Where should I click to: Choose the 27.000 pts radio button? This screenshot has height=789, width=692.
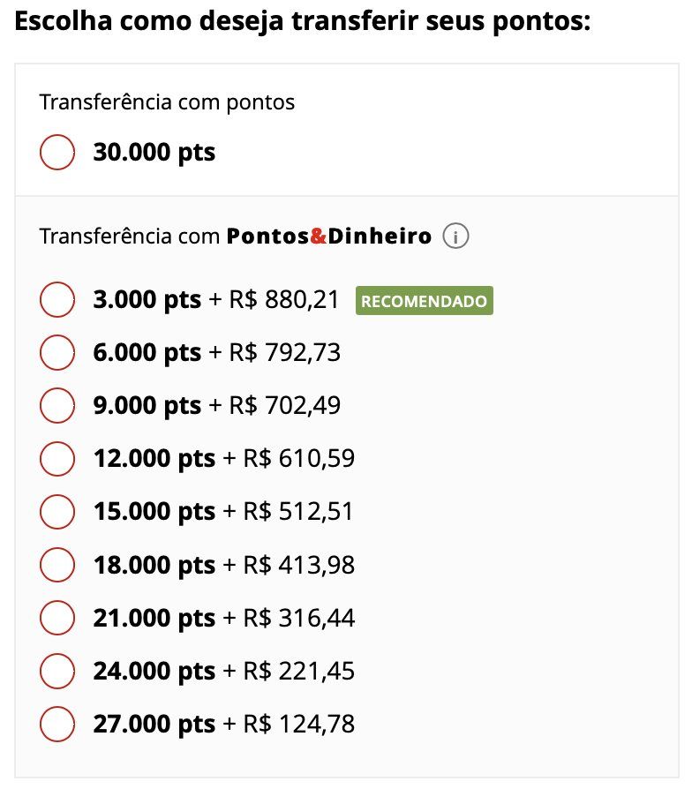57,724
